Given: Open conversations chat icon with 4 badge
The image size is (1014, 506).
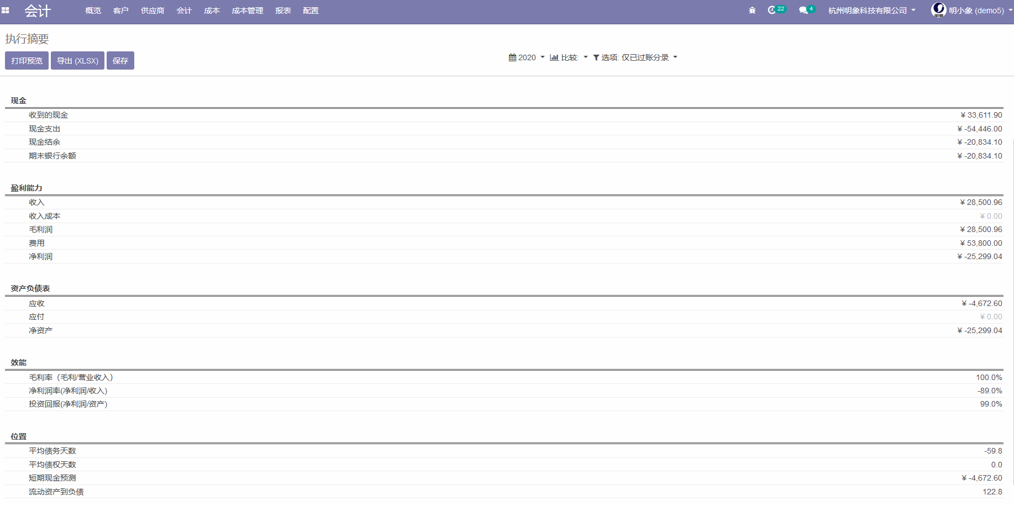Looking at the screenshot, I should pos(807,10).
